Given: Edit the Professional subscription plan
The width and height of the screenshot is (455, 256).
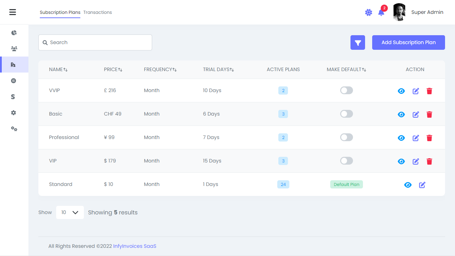Looking at the screenshot, I should (416, 138).
